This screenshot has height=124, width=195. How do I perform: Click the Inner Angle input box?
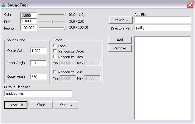pos(38,63)
